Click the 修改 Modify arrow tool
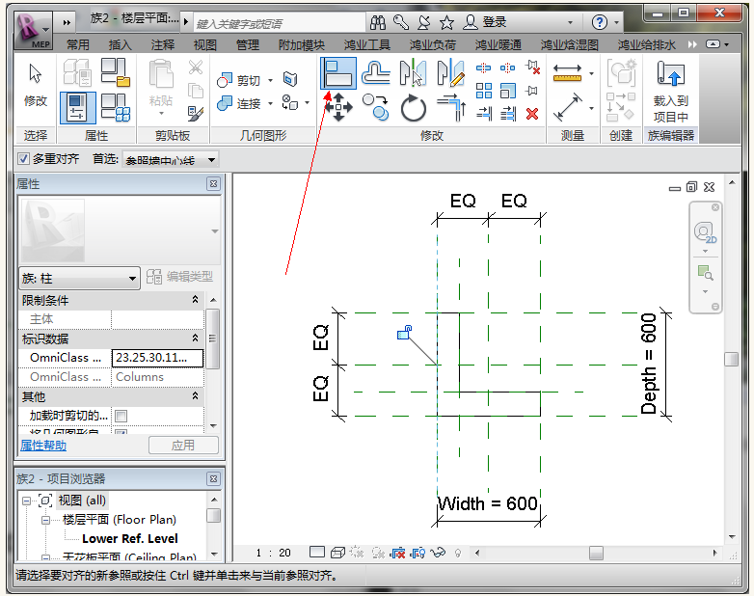The height and width of the screenshot is (596, 754). pos(36,84)
